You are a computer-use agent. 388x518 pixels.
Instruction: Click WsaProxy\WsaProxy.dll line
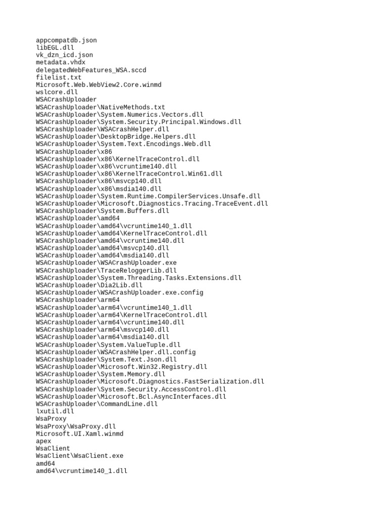click(x=76, y=426)
